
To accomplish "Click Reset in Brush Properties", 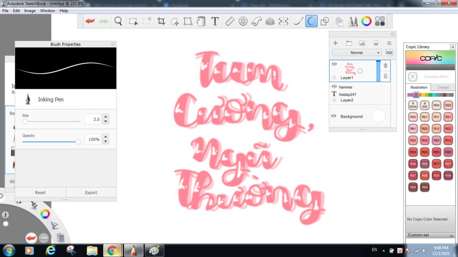I will click(x=40, y=193).
